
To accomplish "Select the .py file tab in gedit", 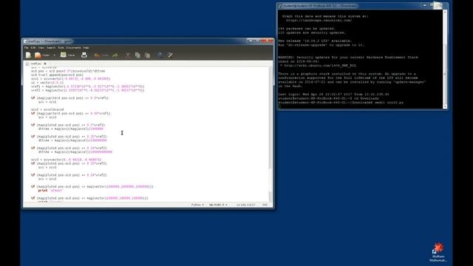I will [35, 64].
